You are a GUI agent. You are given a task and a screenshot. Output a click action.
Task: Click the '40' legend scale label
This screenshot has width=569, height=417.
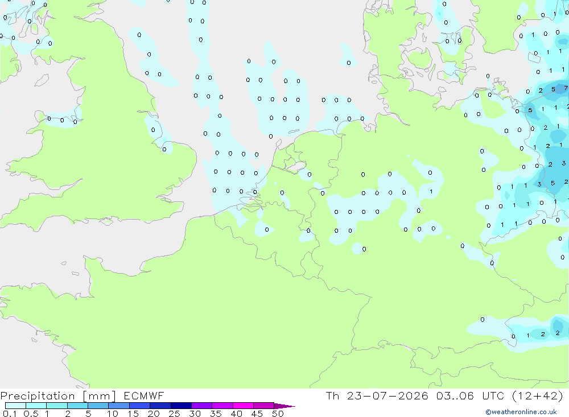237,414
